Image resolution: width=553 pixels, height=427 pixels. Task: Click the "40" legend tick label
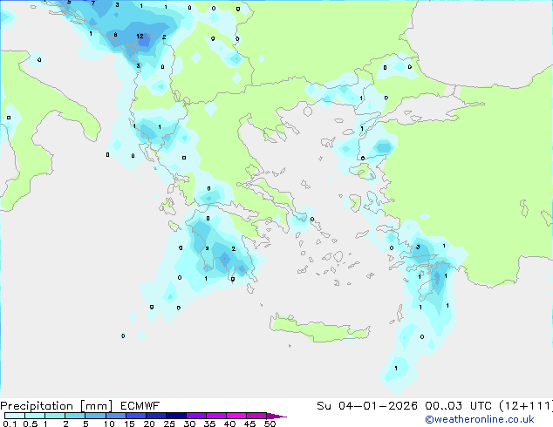pos(229,424)
